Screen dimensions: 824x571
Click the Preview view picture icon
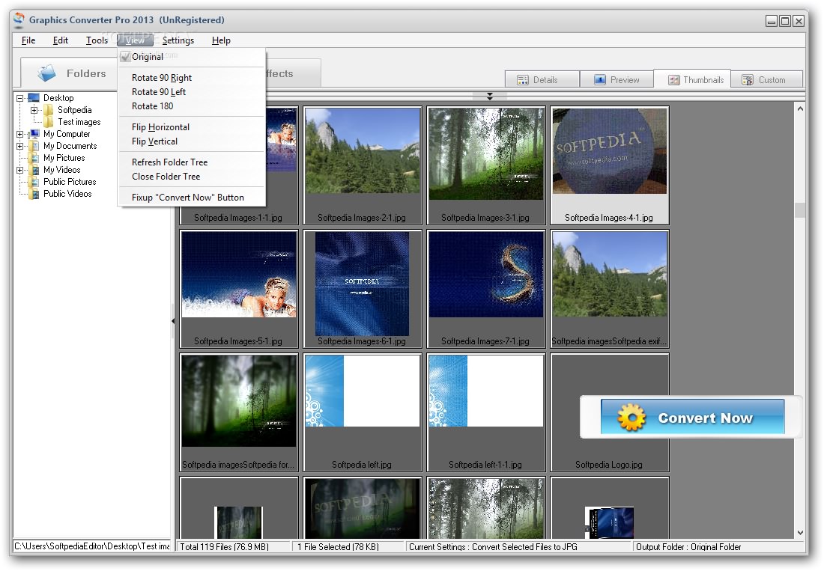coord(599,80)
